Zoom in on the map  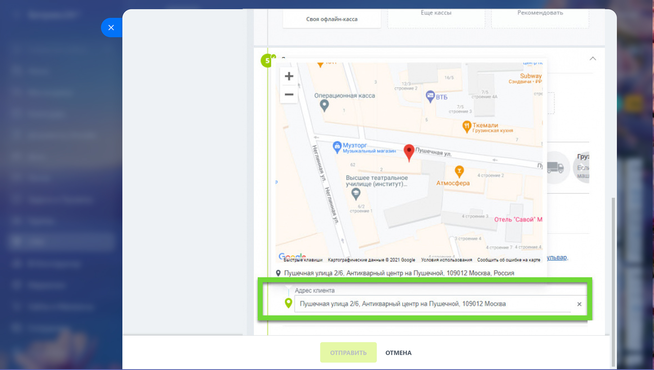(289, 76)
